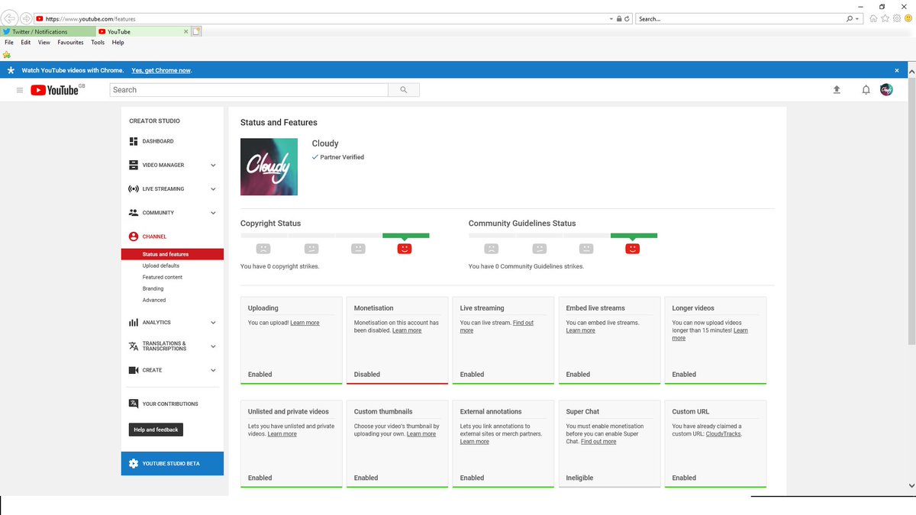
Task: Click the browser back arrow
Action: [x=11, y=18]
